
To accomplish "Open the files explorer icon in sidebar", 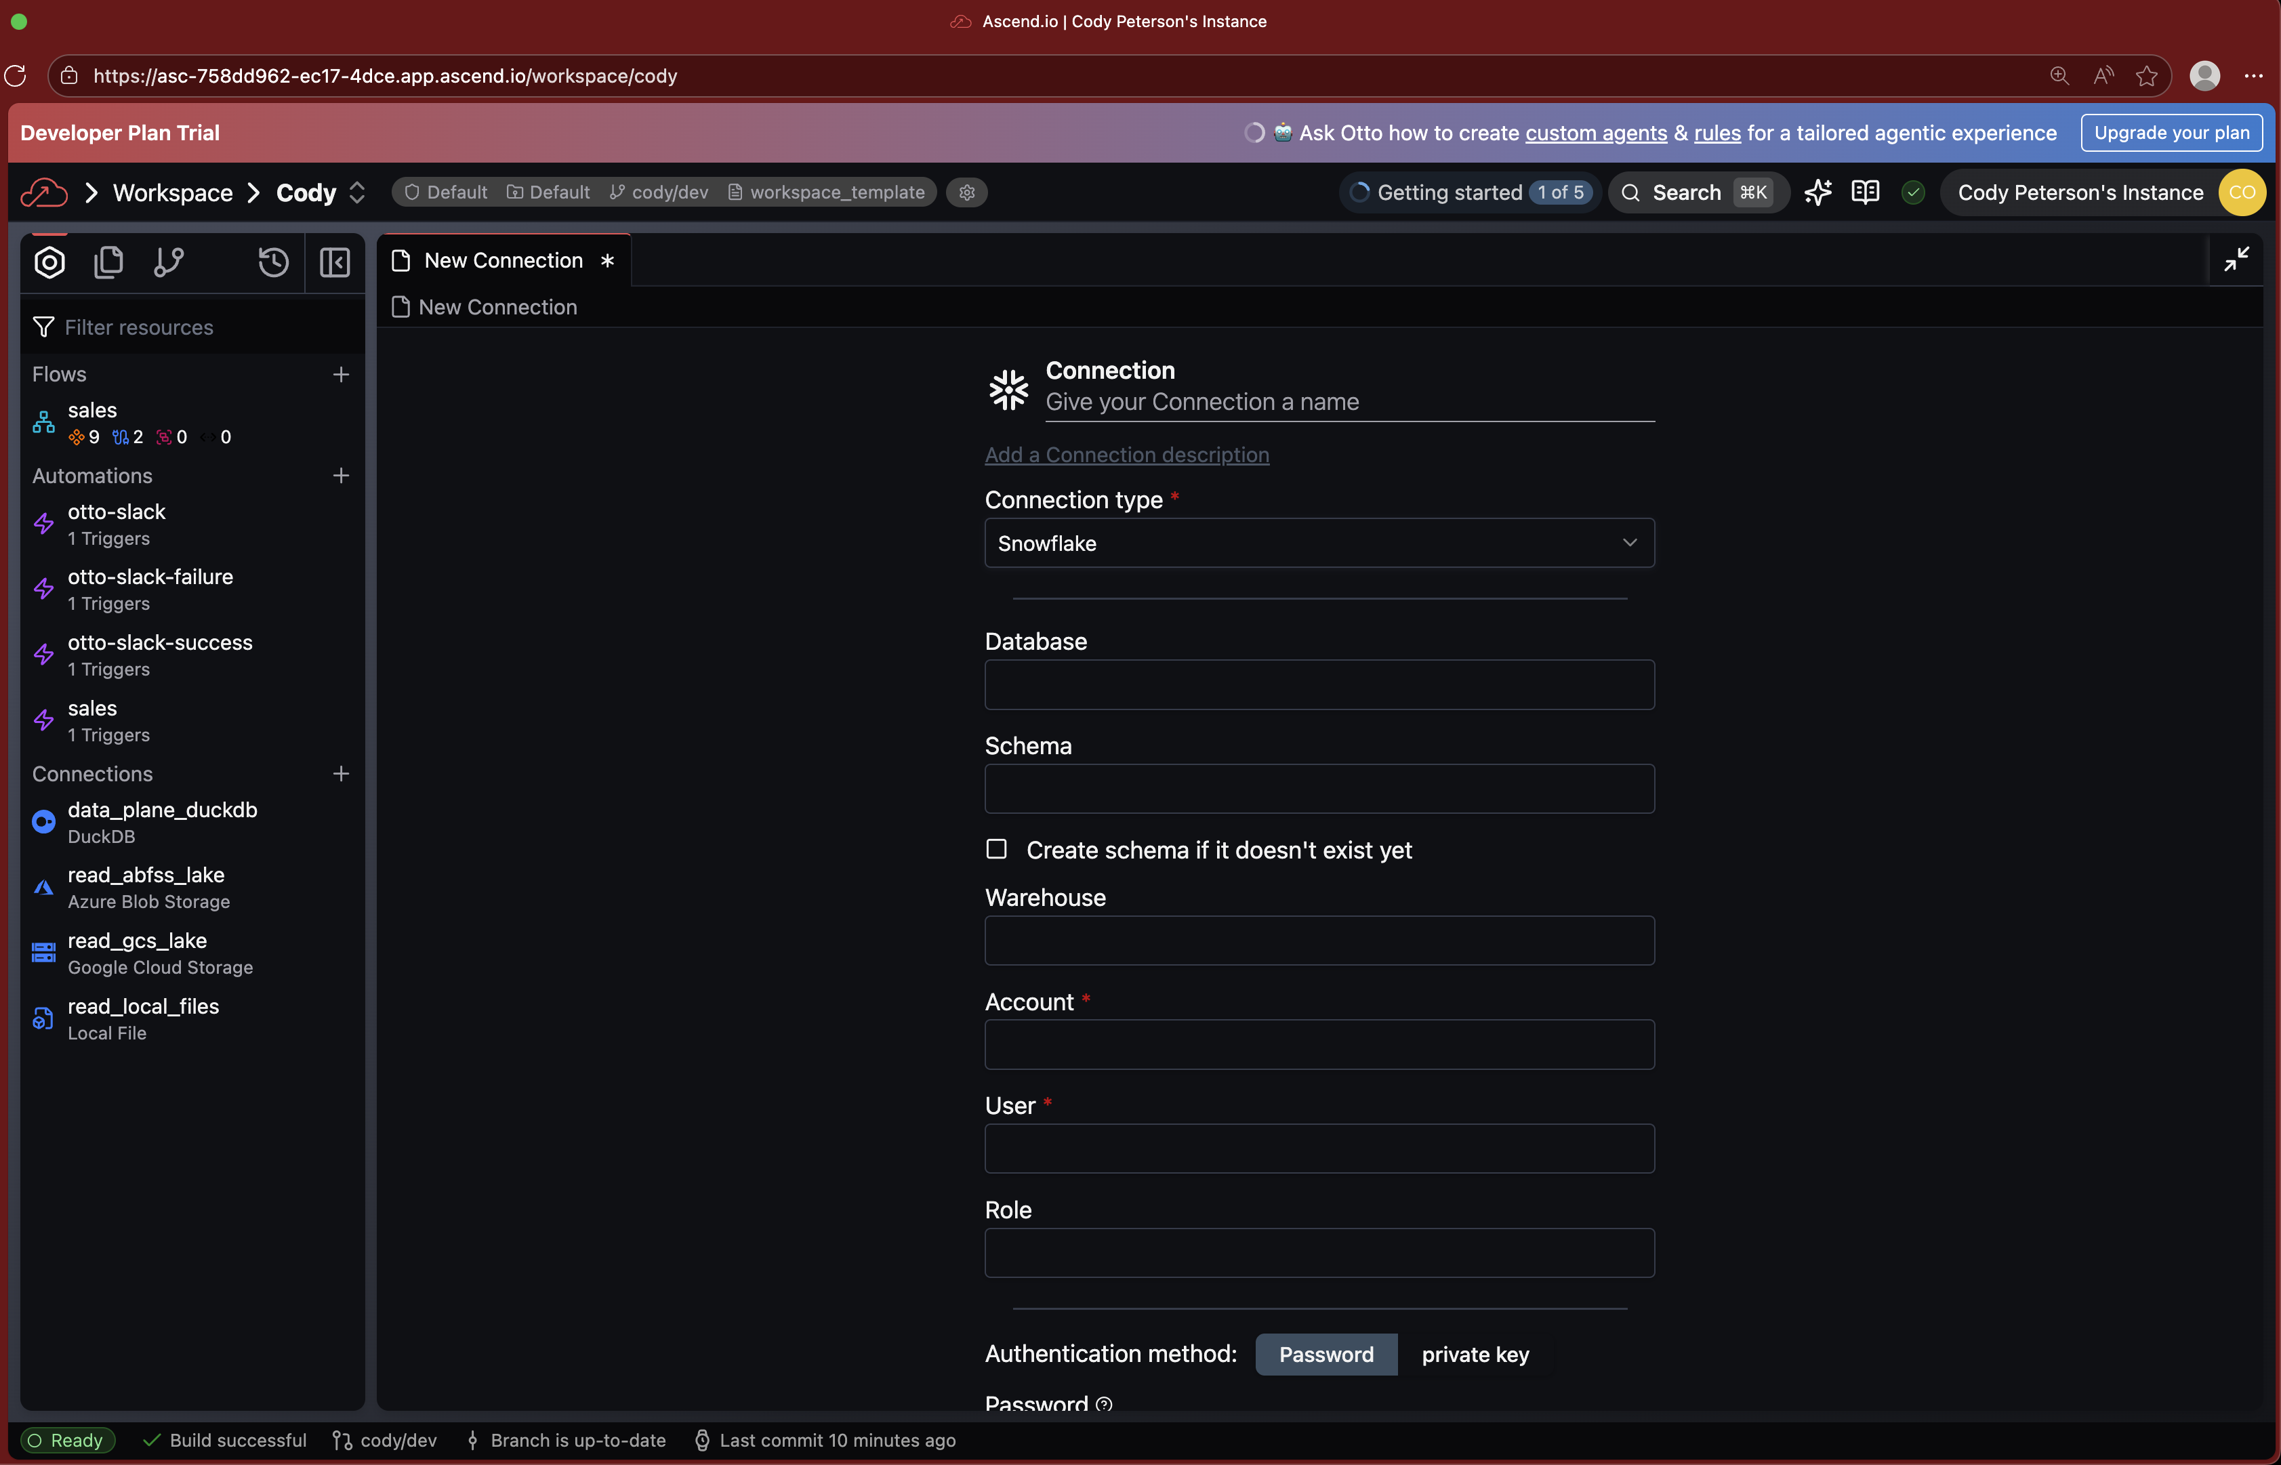I will pyautogui.click(x=108, y=262).
